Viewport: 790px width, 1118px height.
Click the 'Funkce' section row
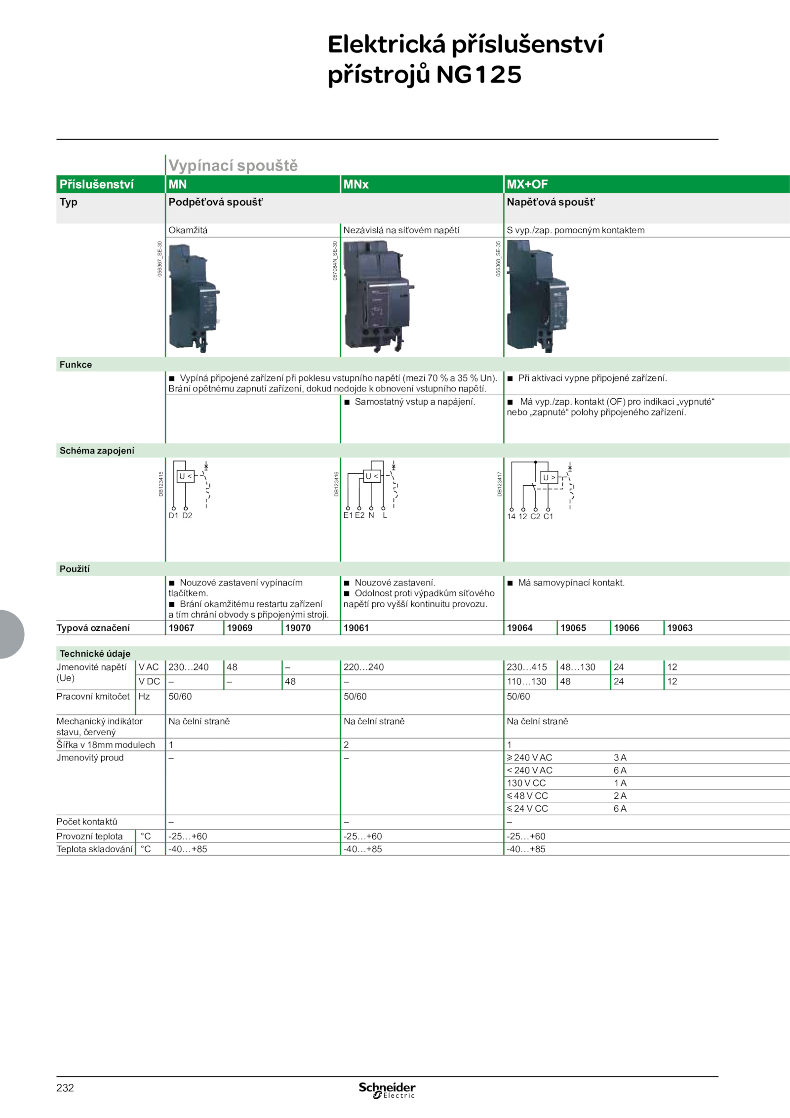[423, 365]
